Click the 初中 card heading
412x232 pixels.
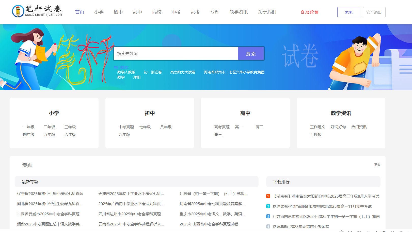pos(150,113)
